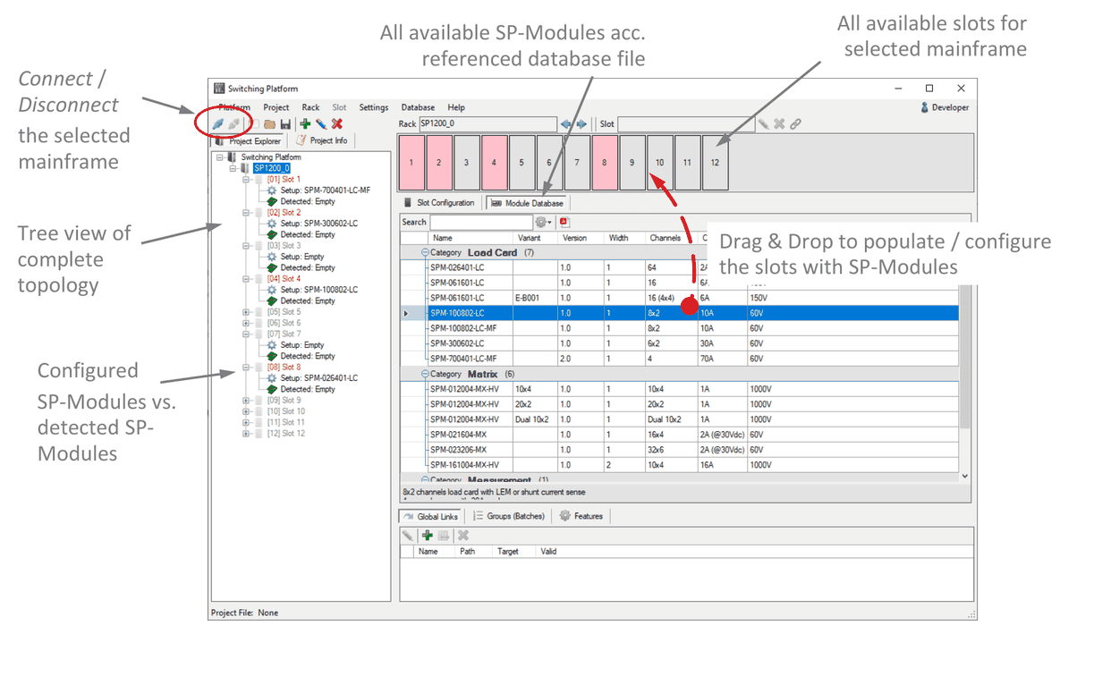The height and width of the screenshot is (685, 1094).
Task: Select the Global Links tab
Action: pyautogui.click(x=430, y=516)
